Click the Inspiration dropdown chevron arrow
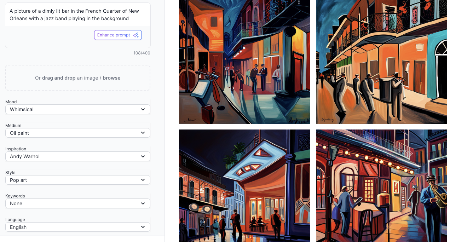The height and width of the screenshot is (242, 450). click(143, 156)
